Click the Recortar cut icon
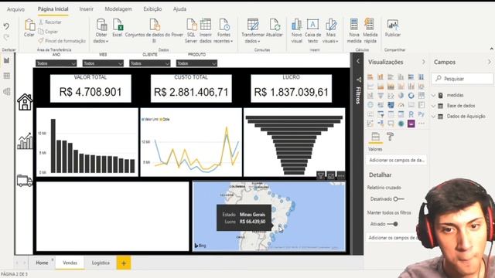 (41, 22)
